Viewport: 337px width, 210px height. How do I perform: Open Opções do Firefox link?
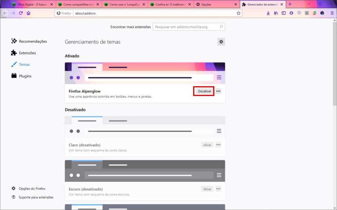28,188
